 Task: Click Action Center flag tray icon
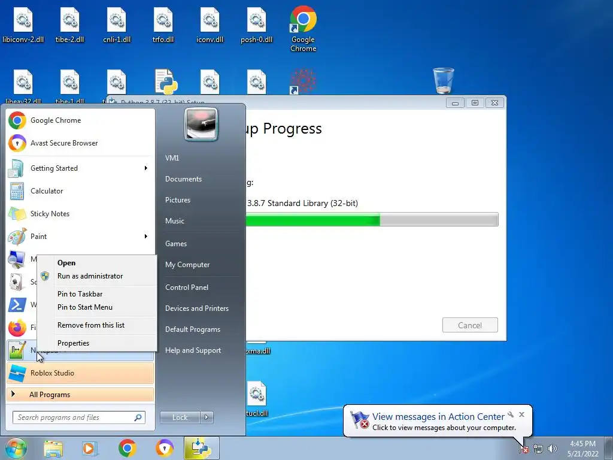(x=524, y=449)
